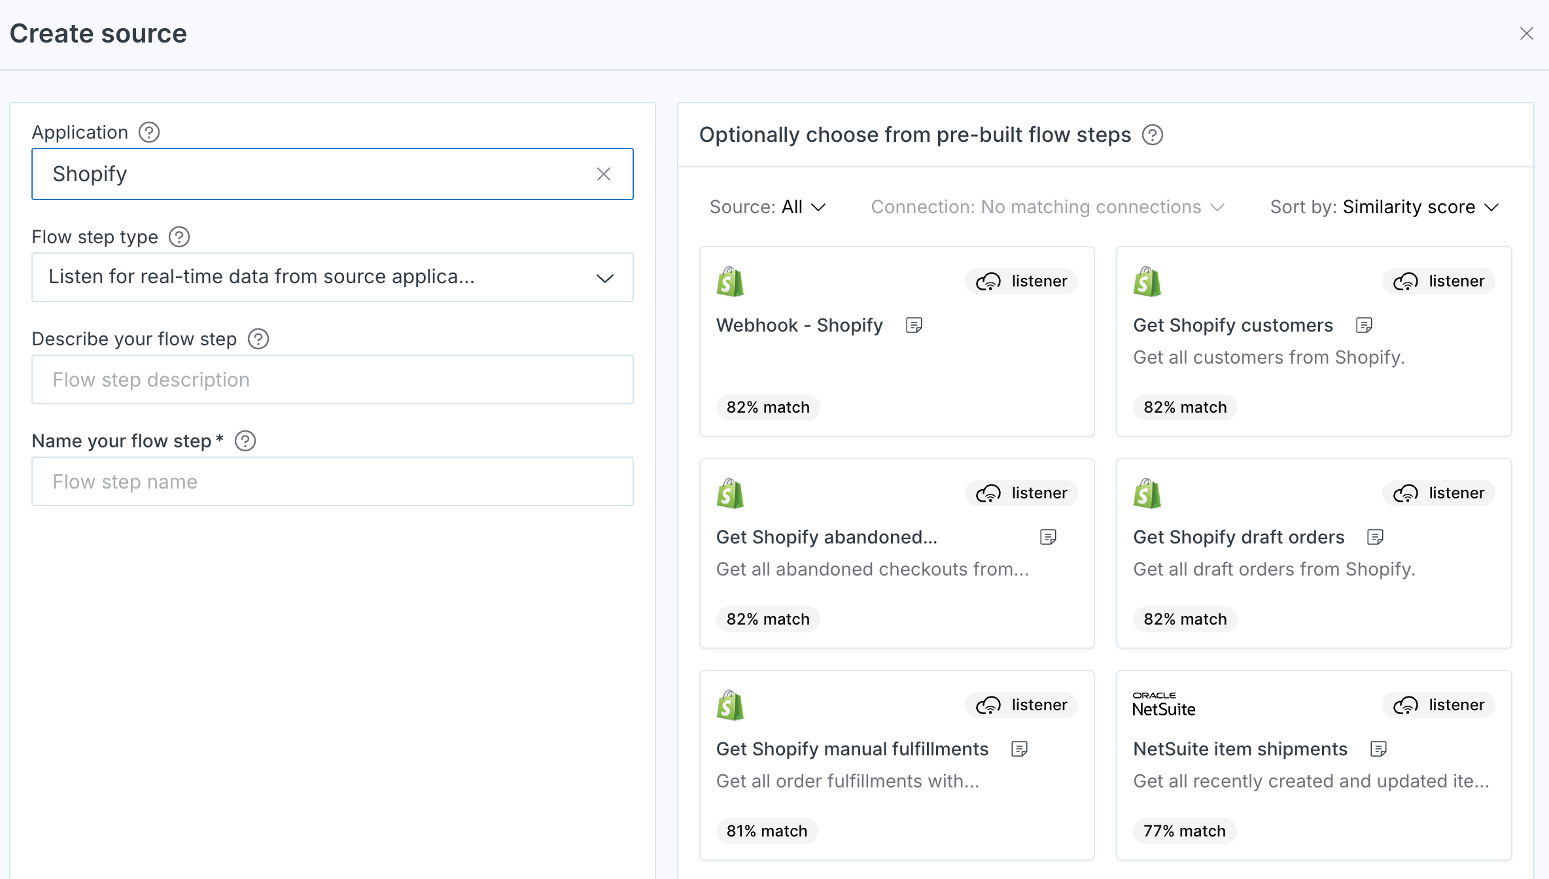
Task: Click listener badge on NetSuite item shipments card
Action: (1438, 705)
